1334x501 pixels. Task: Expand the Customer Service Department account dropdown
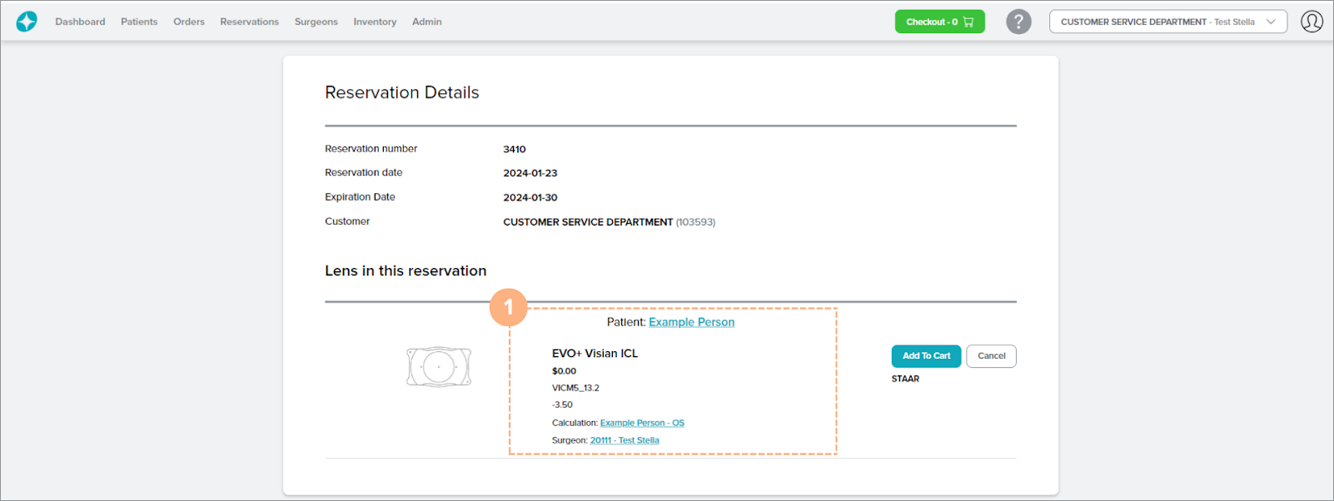click(x=1167, y=22)
